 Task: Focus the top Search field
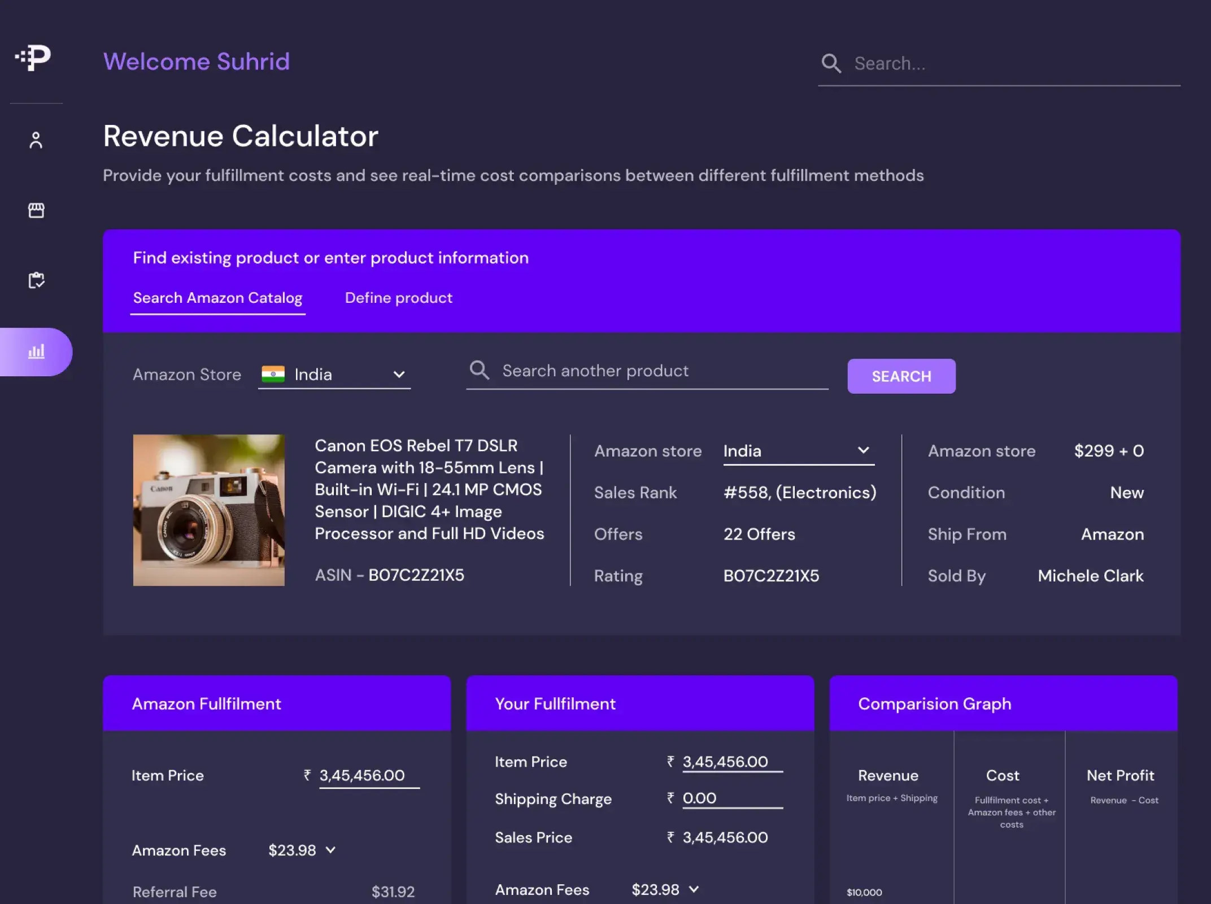point(999,64)
